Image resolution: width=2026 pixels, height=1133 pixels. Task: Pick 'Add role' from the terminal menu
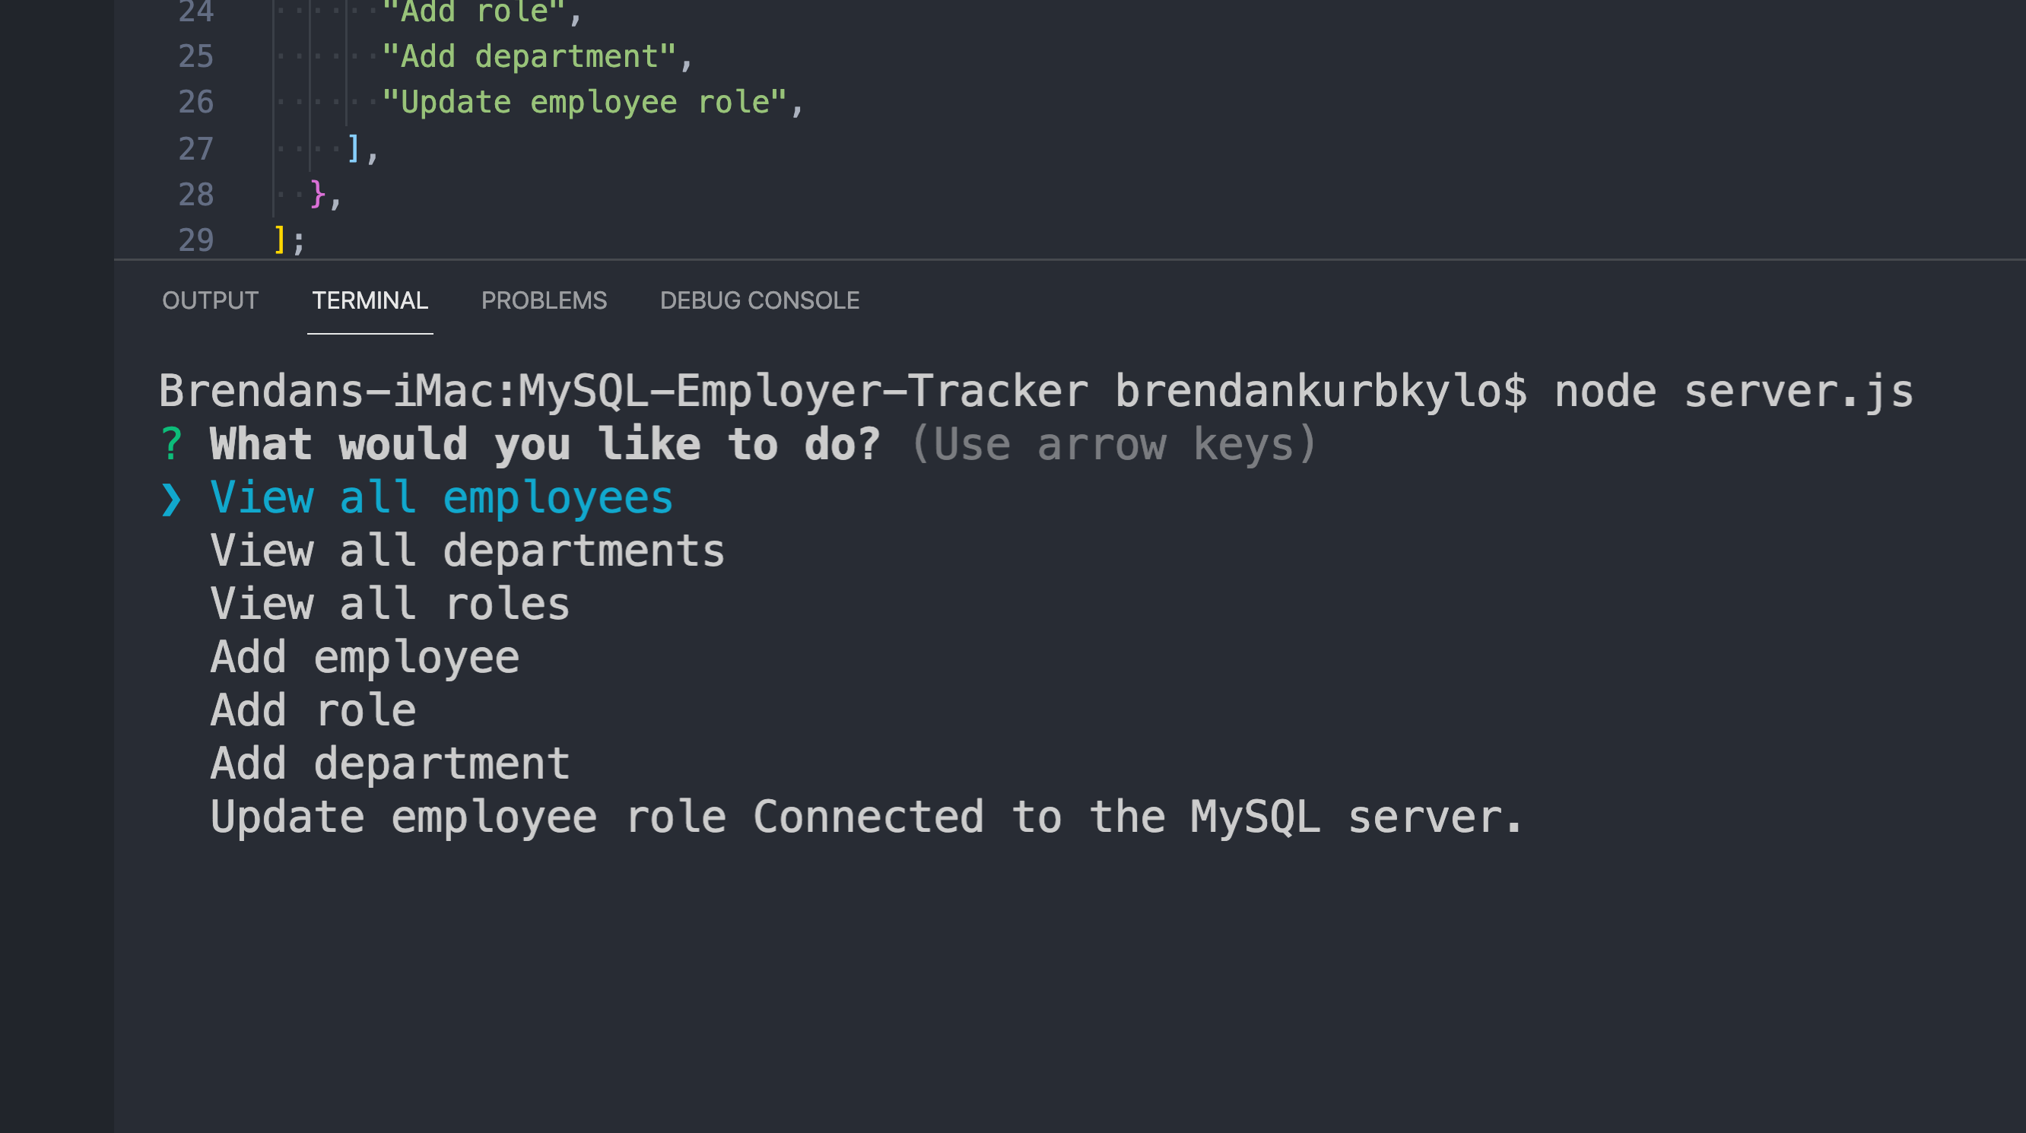(x=313, y=709)
